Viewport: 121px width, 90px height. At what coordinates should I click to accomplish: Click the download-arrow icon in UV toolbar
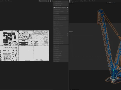52,1
